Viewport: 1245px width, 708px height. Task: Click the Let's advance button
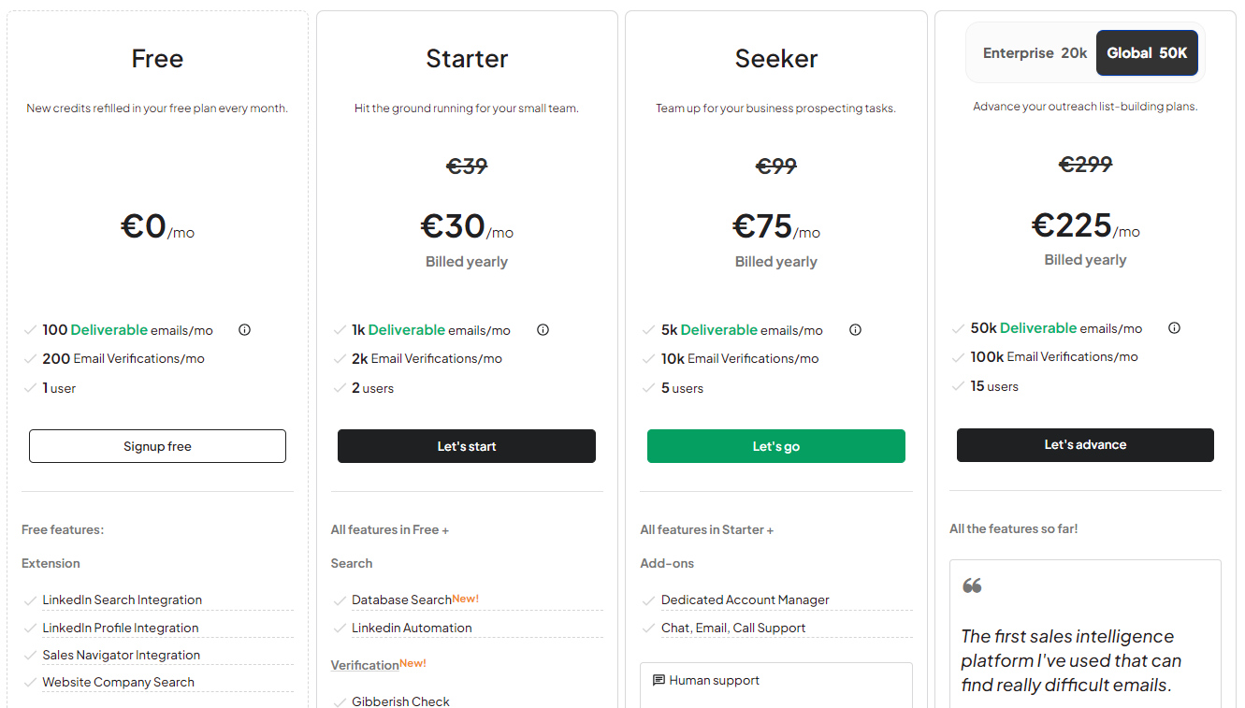point(1085,445)
